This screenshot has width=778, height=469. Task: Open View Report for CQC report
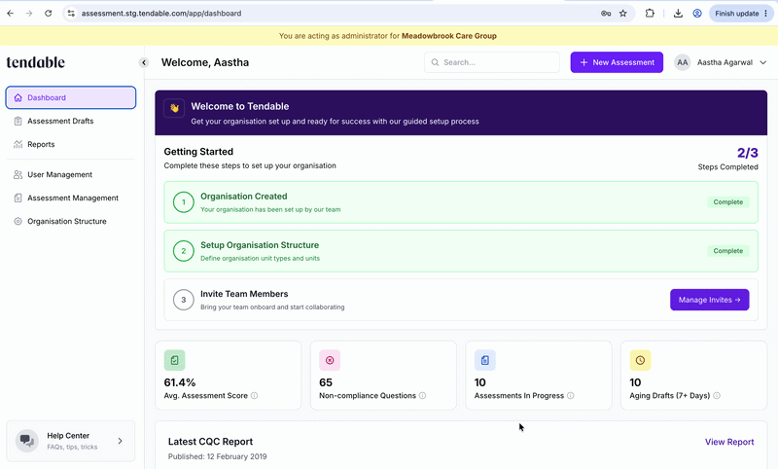click(x=729, y=442)
